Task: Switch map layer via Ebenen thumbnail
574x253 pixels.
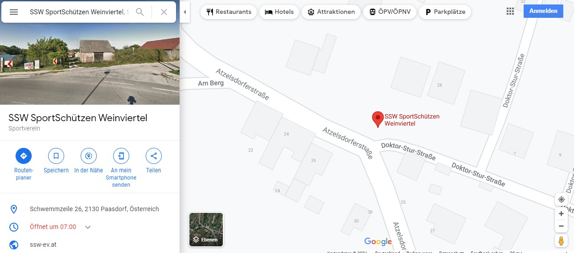Action: tap(206, 229)
